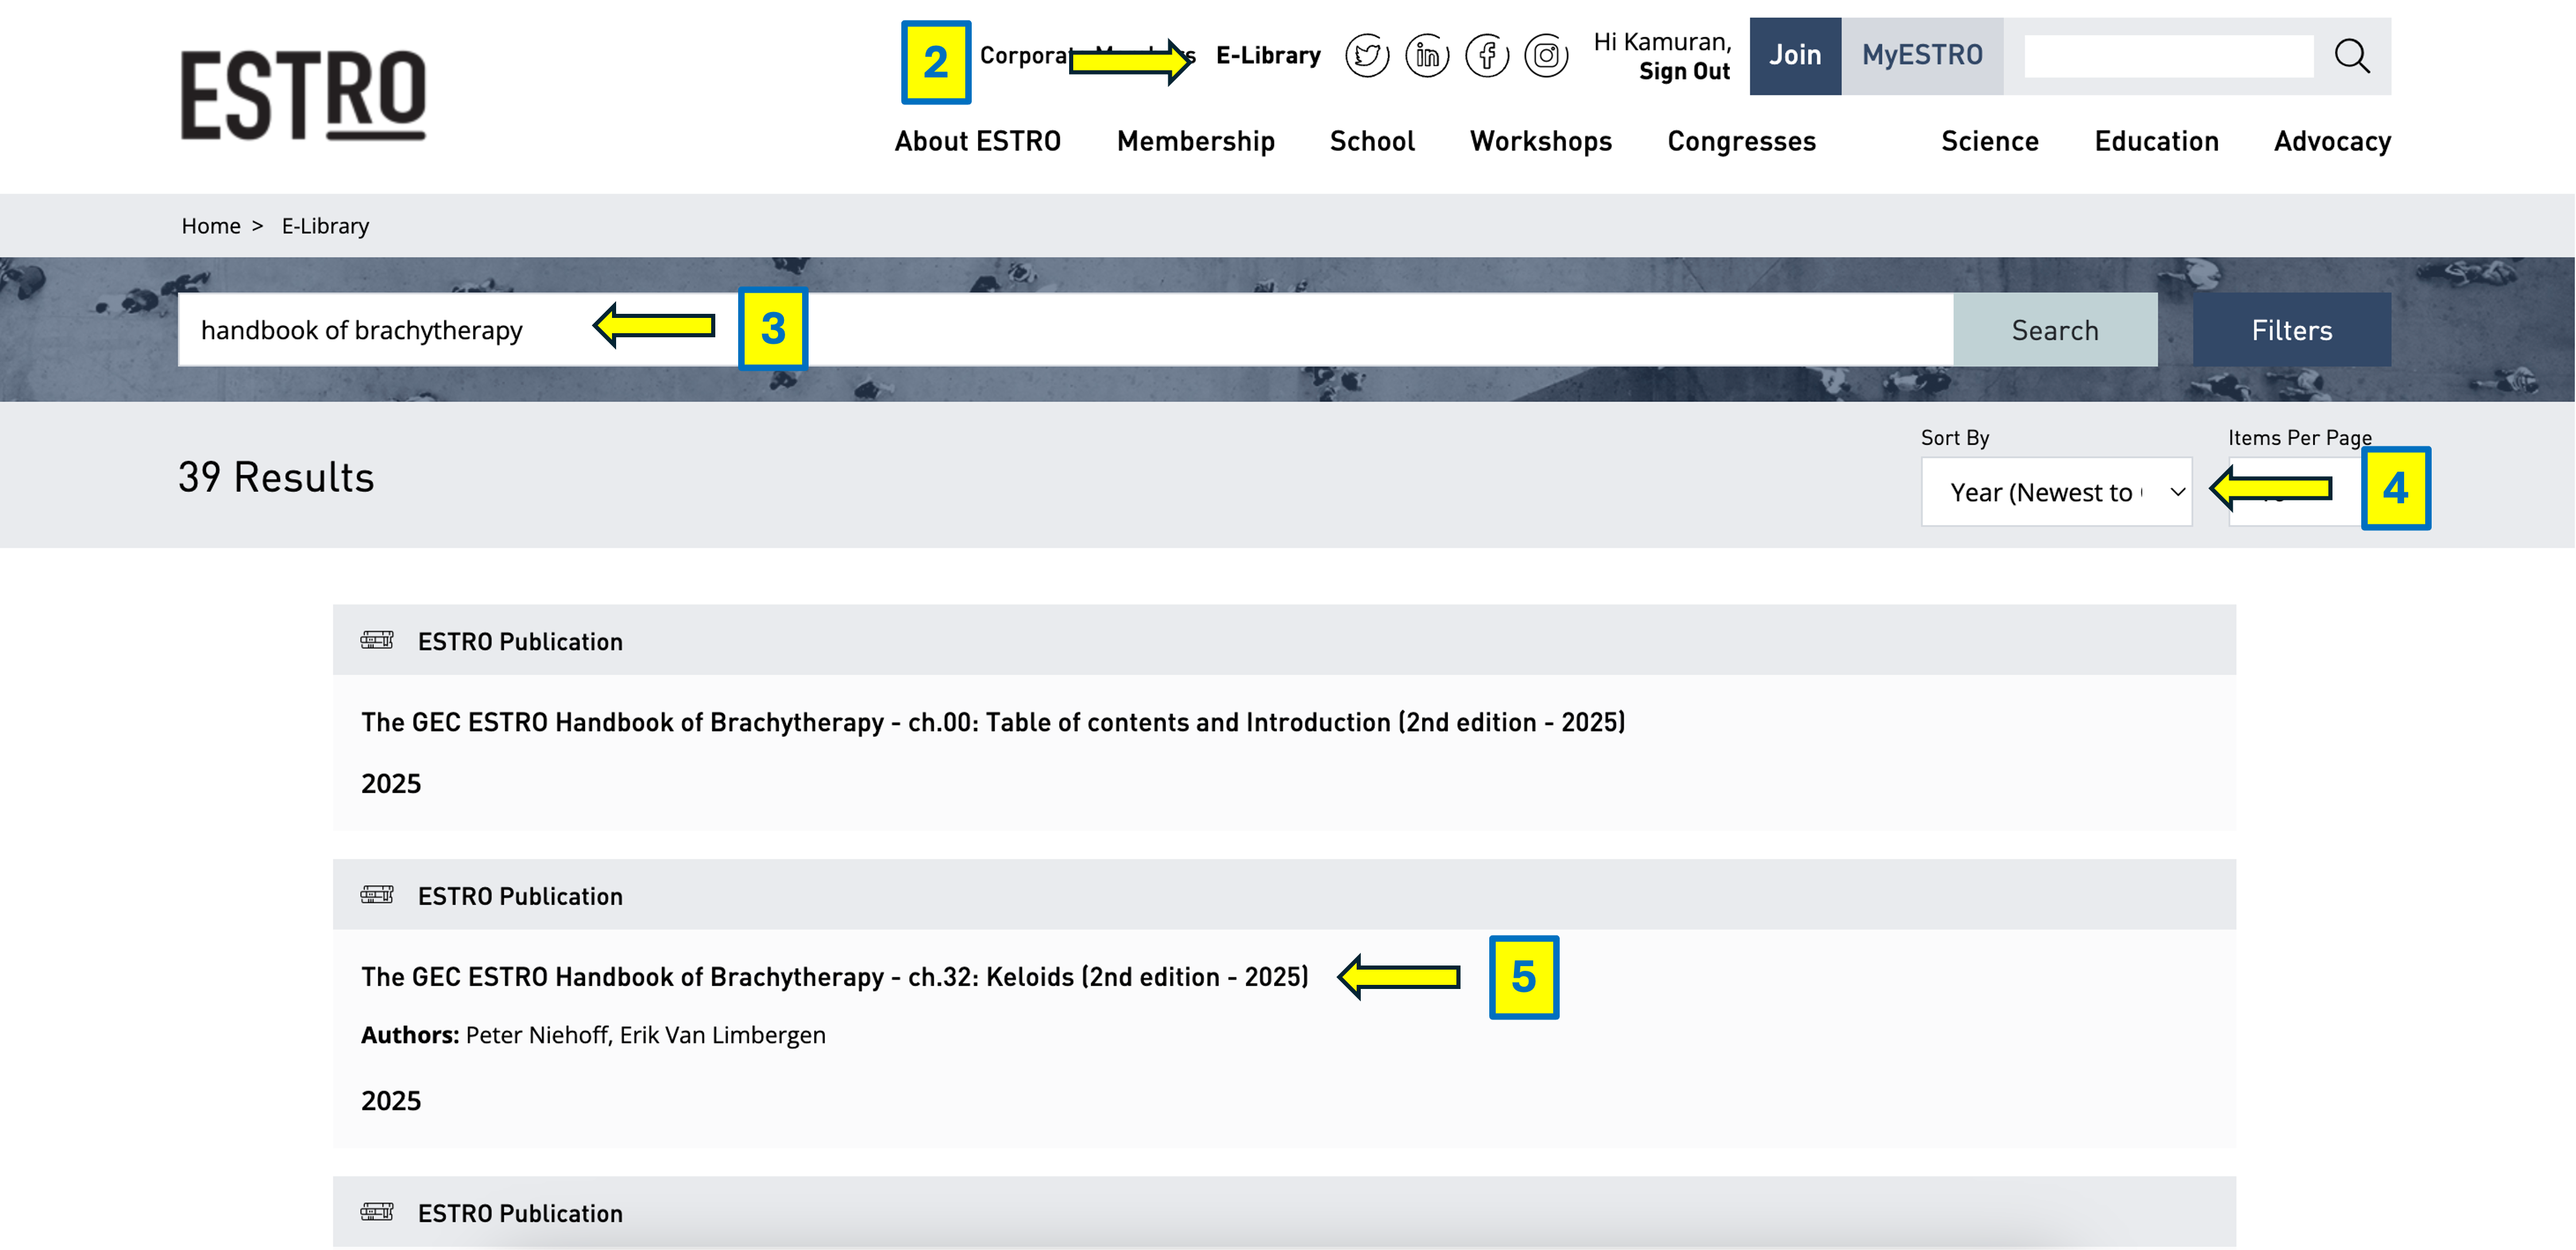Open the Congresses menu
The image size is (2576, 1250).
click(1741, 141)
